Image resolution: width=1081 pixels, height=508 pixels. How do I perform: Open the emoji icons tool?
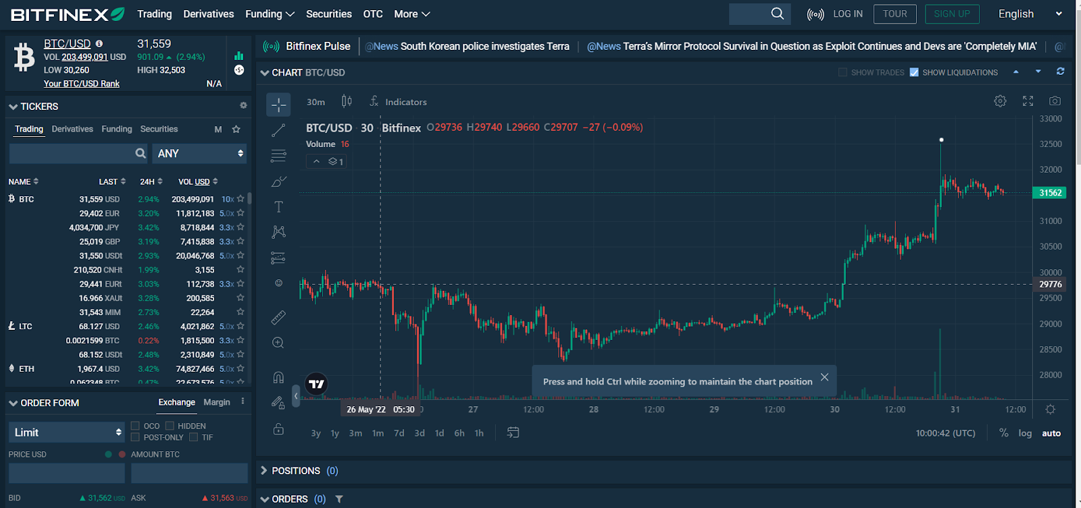[x=278, y=283]
